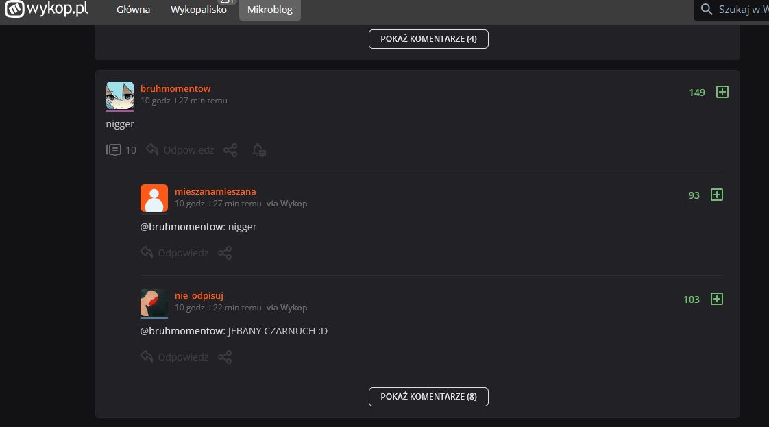Screen dimensions: 769x427
Task: Open the Główna tab
Action: tap(133, 10)
